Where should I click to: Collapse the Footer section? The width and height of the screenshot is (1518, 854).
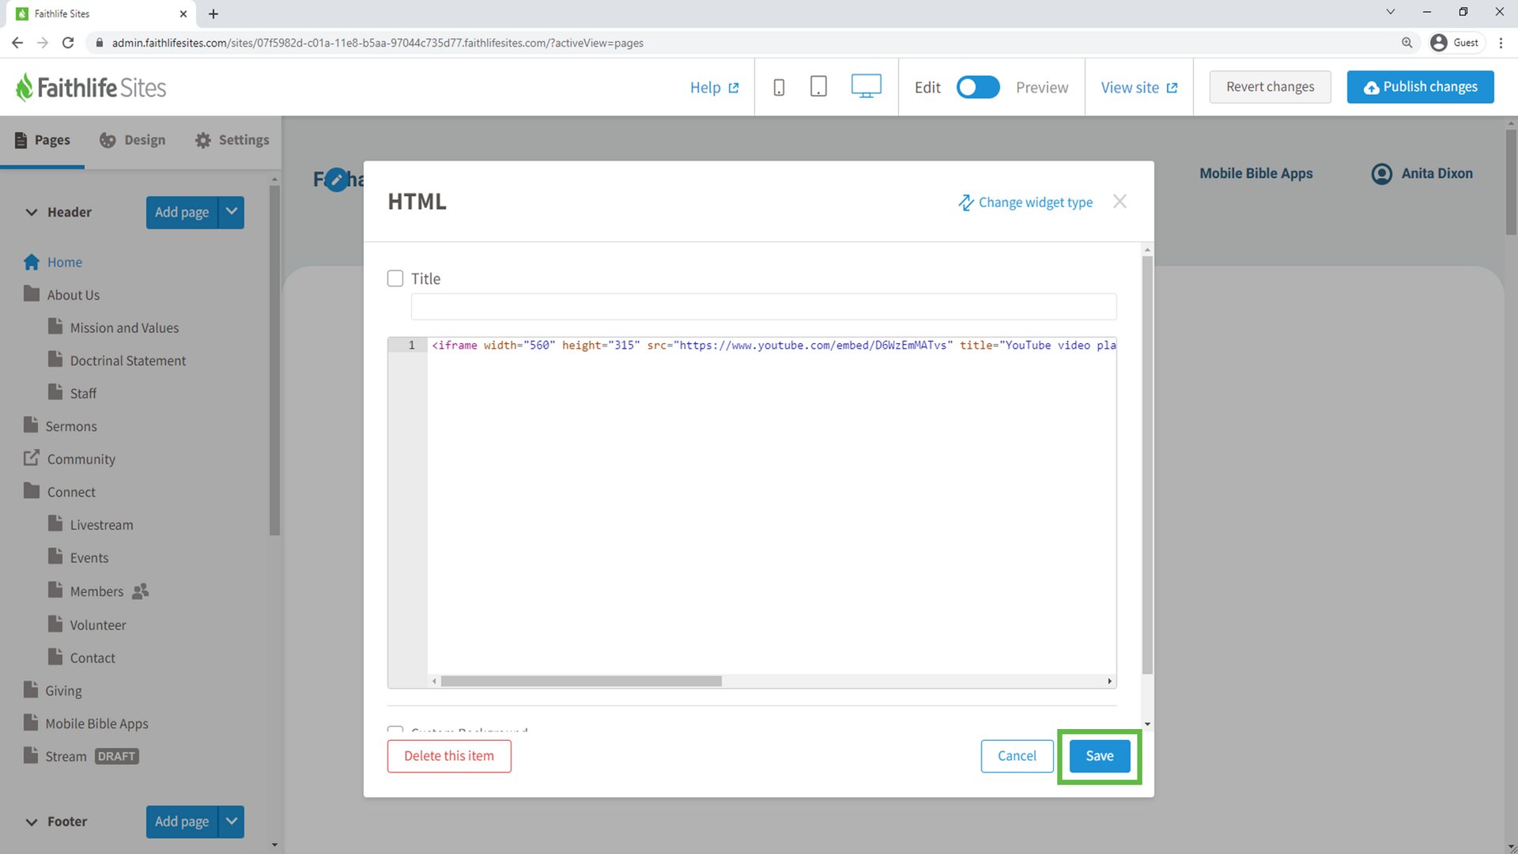32,822
